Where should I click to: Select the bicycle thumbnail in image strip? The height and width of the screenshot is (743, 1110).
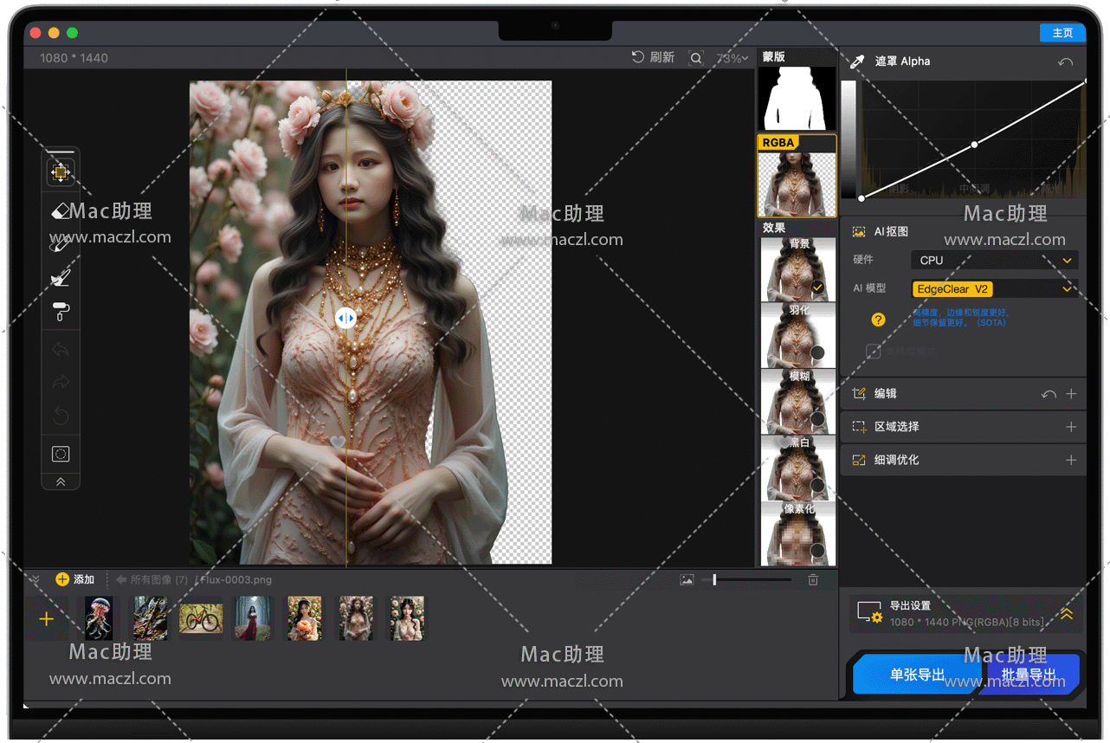[201, 618]
